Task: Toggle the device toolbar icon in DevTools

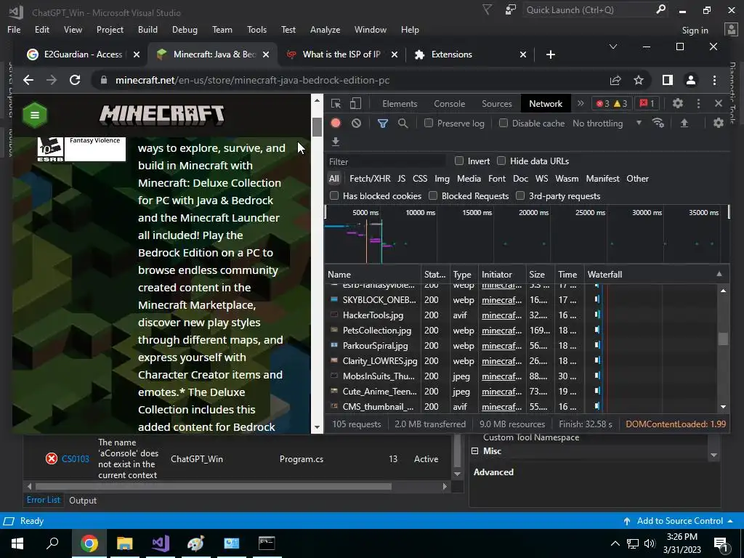Action: pyautogui.click(x=355, y=103)
